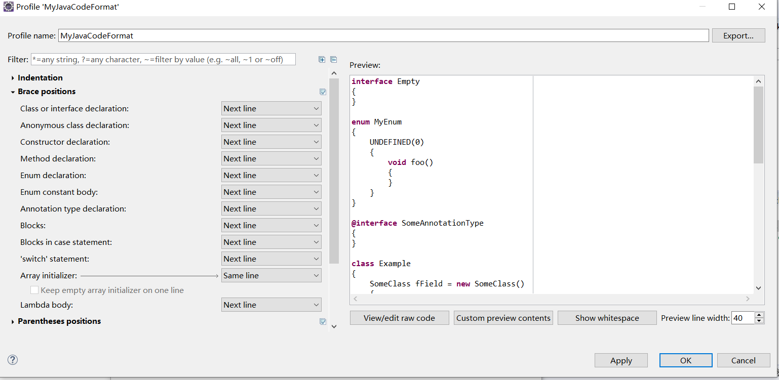This screenshot has height=380, width=779.
Task: Click the settings list scroll down arrow
Action: pos(334,326)
